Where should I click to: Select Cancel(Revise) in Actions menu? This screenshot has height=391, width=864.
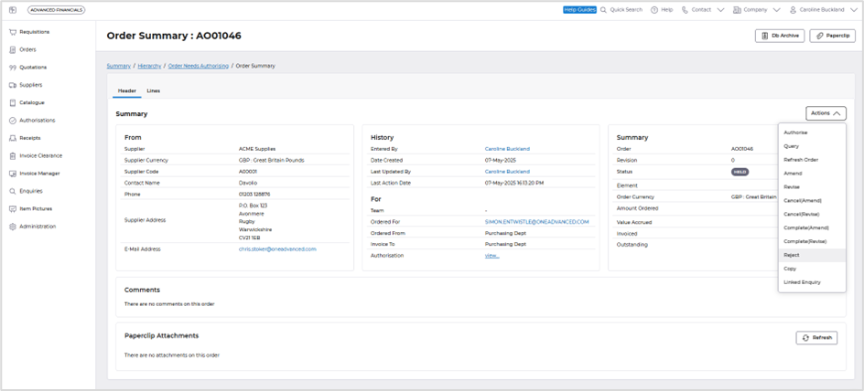812,214
